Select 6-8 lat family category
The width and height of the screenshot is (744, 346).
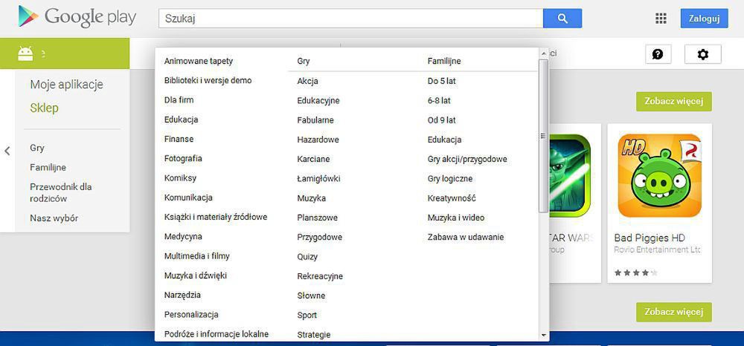[439, 100]
